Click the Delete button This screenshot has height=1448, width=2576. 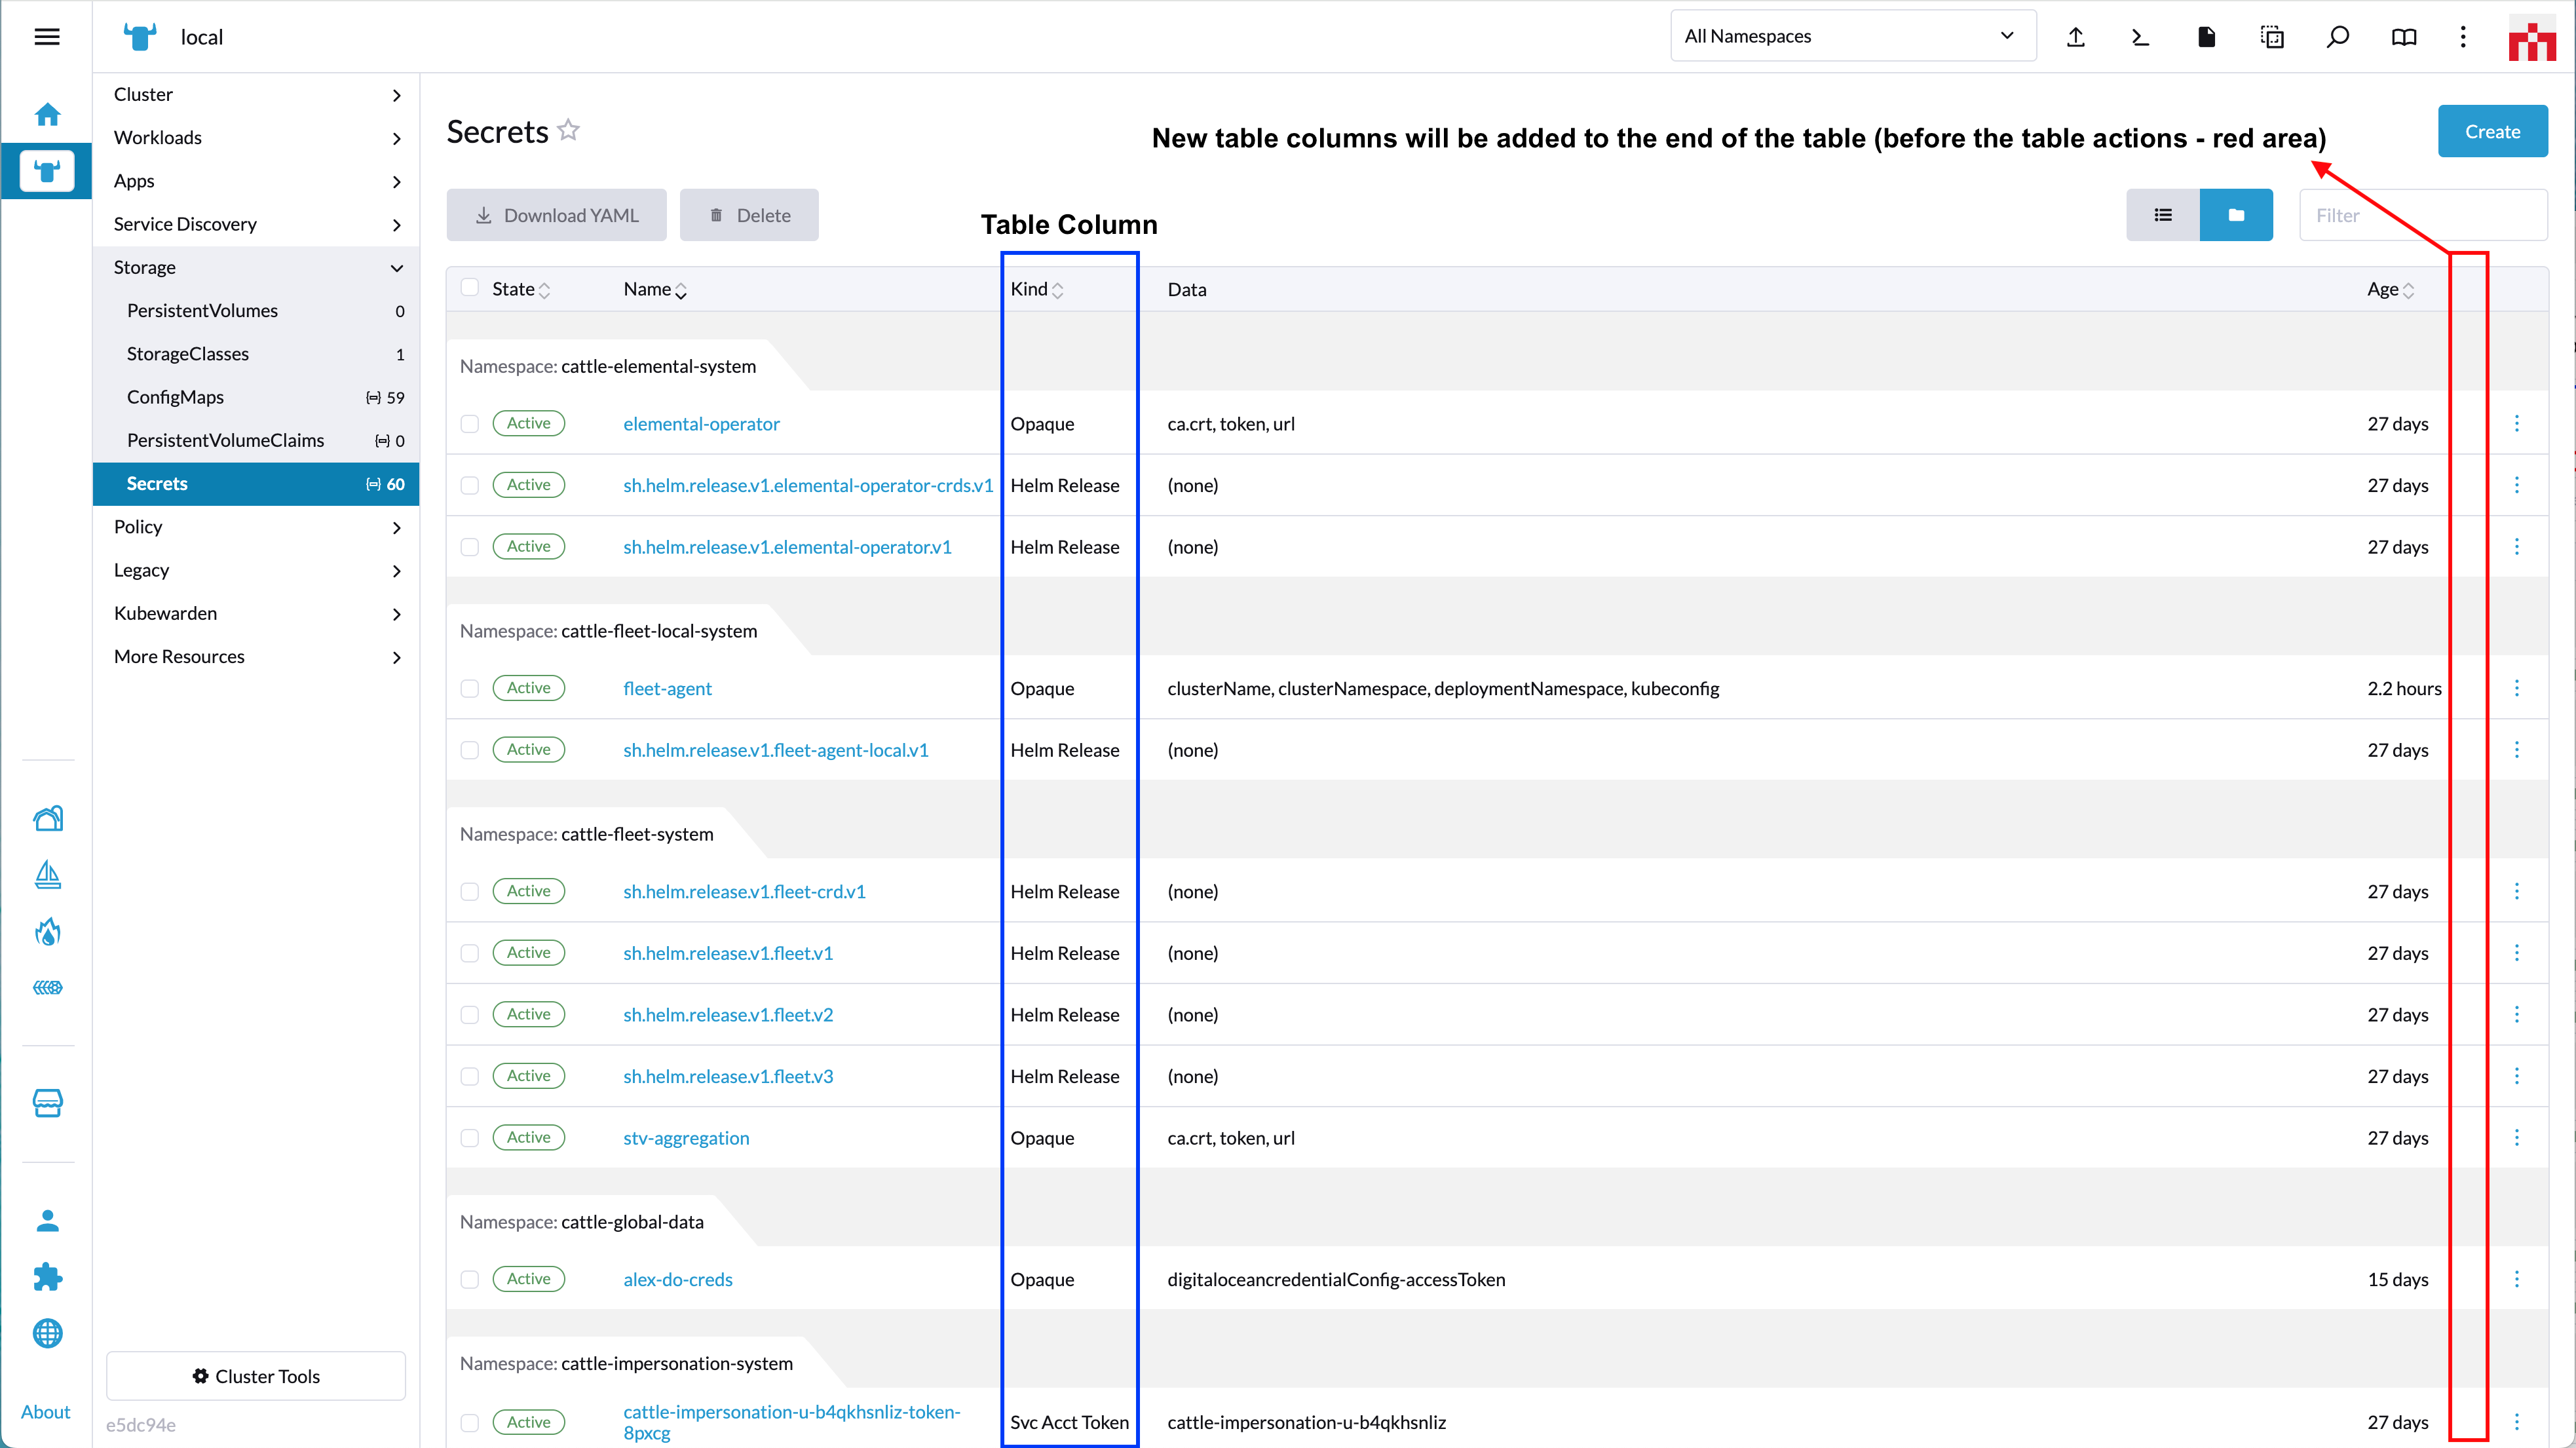click(749, 215)
